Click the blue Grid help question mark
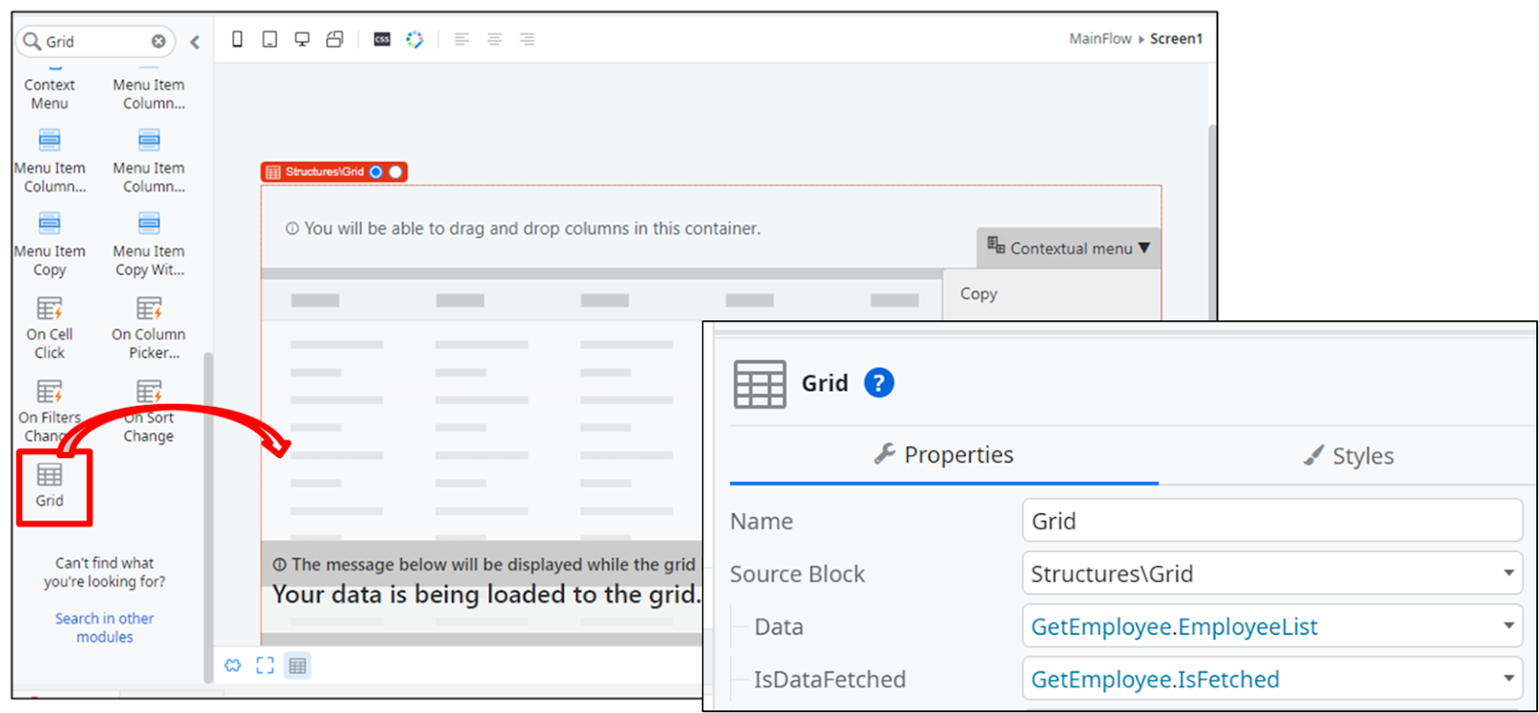 878,383
